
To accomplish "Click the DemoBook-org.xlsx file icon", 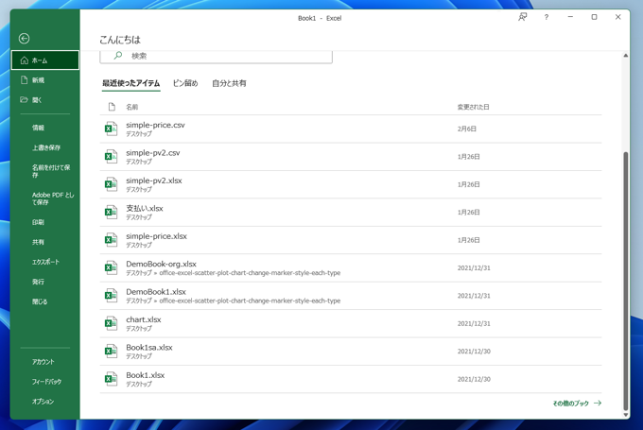I will [x=111, y=268].
